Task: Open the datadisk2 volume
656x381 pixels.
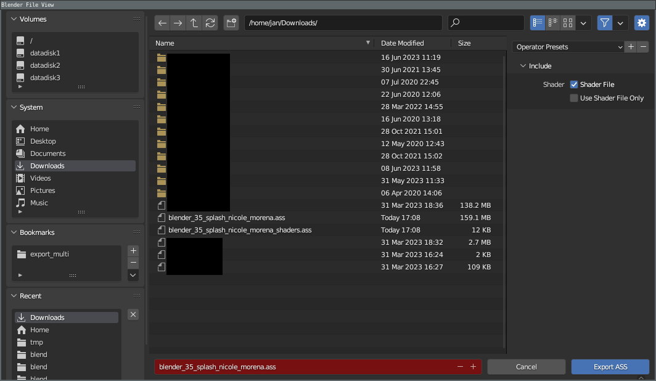Action: click(75, 65)
